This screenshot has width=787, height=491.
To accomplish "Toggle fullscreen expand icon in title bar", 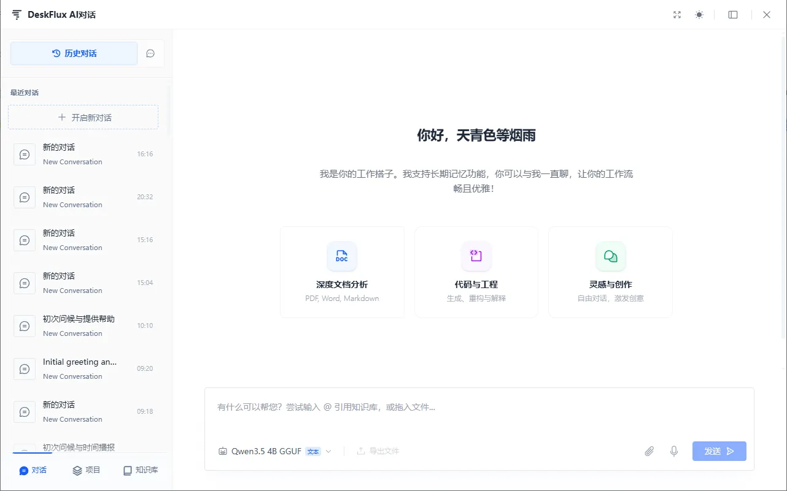I will pos(677,15).
